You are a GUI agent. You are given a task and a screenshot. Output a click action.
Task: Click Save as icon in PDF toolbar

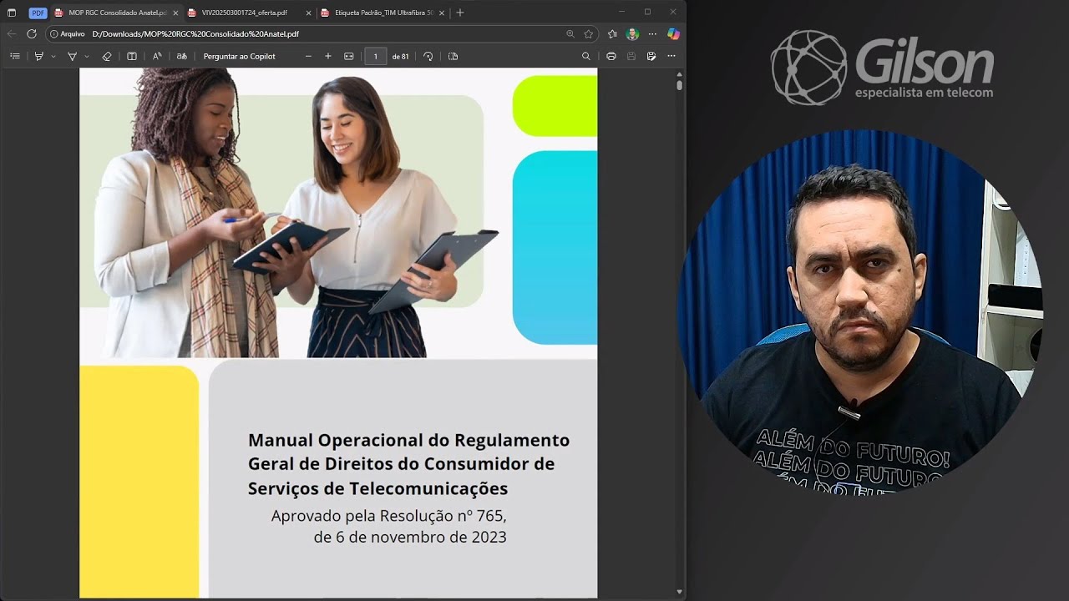pyautogui.click(x=651, y=56)
